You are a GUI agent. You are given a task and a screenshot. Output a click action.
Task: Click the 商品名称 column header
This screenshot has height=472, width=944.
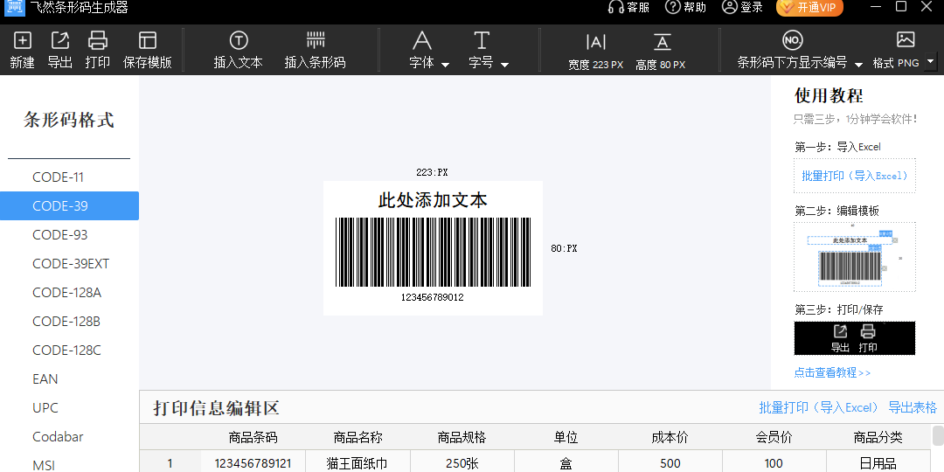(357, 438)
